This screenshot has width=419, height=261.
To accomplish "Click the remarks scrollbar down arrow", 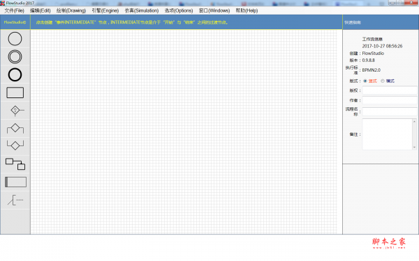I will tap(414, 147).
